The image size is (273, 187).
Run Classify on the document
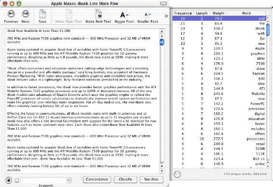(125, 179)
